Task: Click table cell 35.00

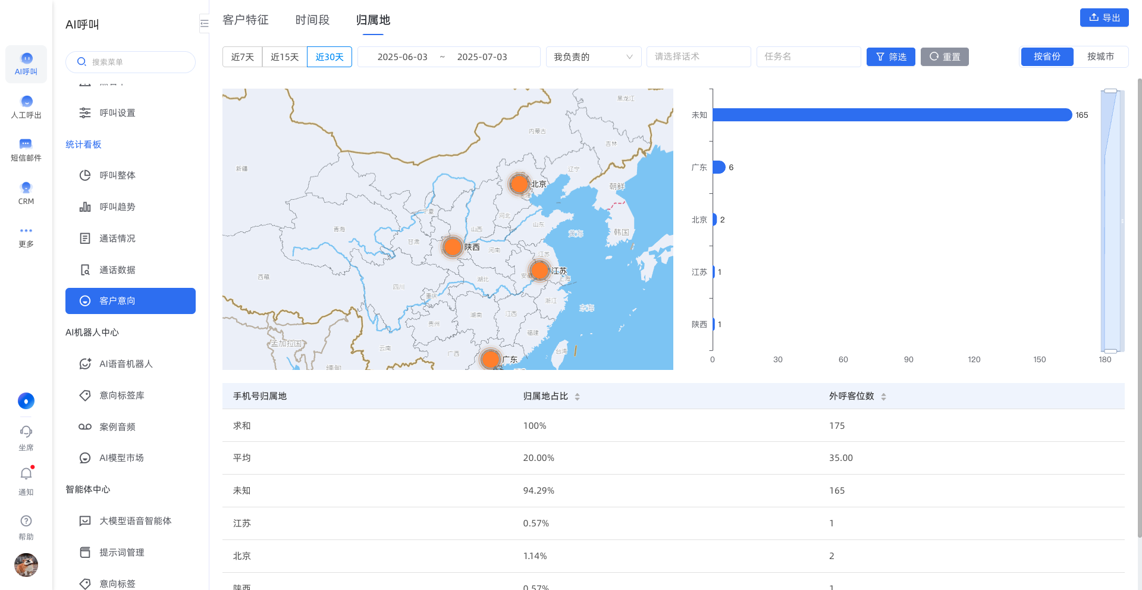Action: [x=840, y=458]
